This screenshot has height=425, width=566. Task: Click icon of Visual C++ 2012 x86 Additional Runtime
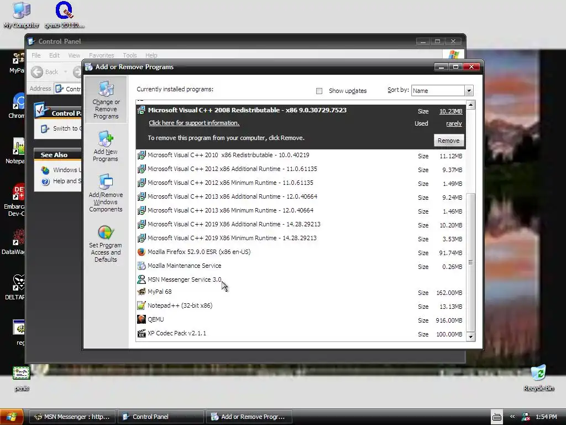(141, 169)
